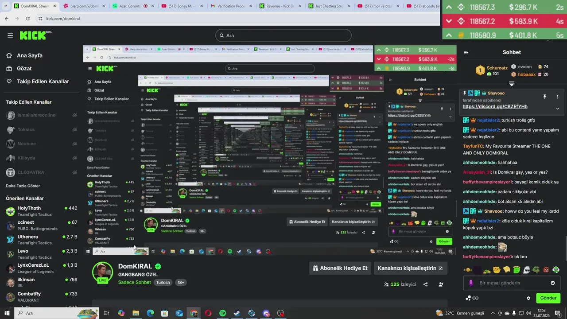
Task: Open the pinned discord.gg/CBZEfYHh link
Action: tap(495, 107)
